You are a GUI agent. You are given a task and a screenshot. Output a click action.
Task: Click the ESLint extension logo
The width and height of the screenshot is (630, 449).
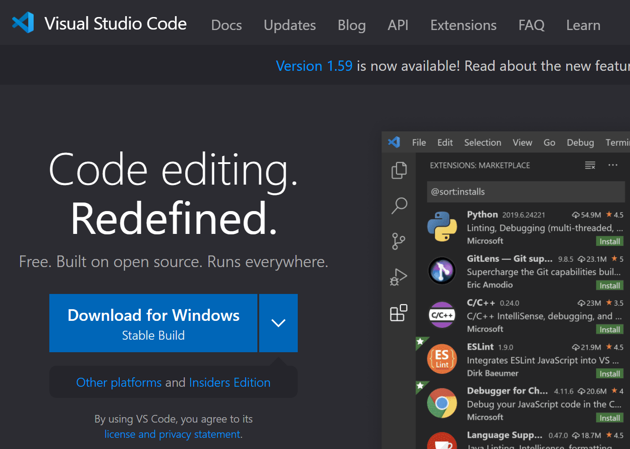click(442, 359)
